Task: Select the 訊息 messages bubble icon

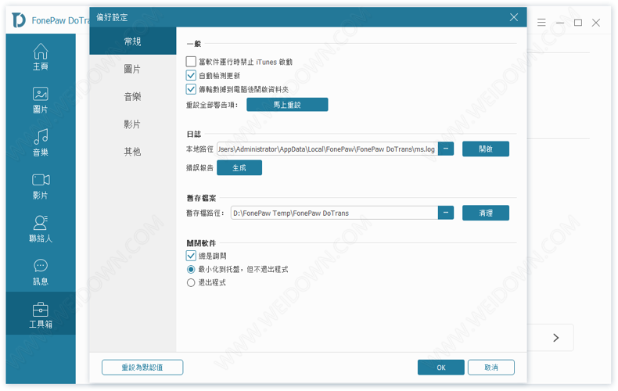Action: point(41,267)
